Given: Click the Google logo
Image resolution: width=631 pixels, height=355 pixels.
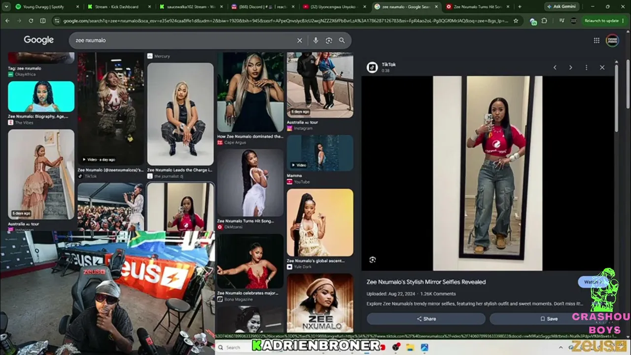Looking at the screenshot, I should coord(38,40).
